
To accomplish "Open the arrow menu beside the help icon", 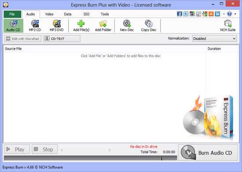I will pyautogui.click(x=235, y=14).
